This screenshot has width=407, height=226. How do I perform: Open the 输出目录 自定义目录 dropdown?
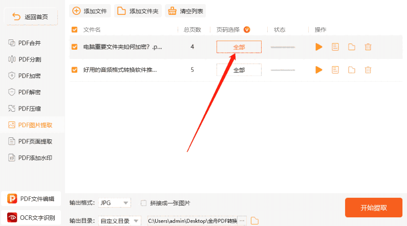(x=120, y=221)
